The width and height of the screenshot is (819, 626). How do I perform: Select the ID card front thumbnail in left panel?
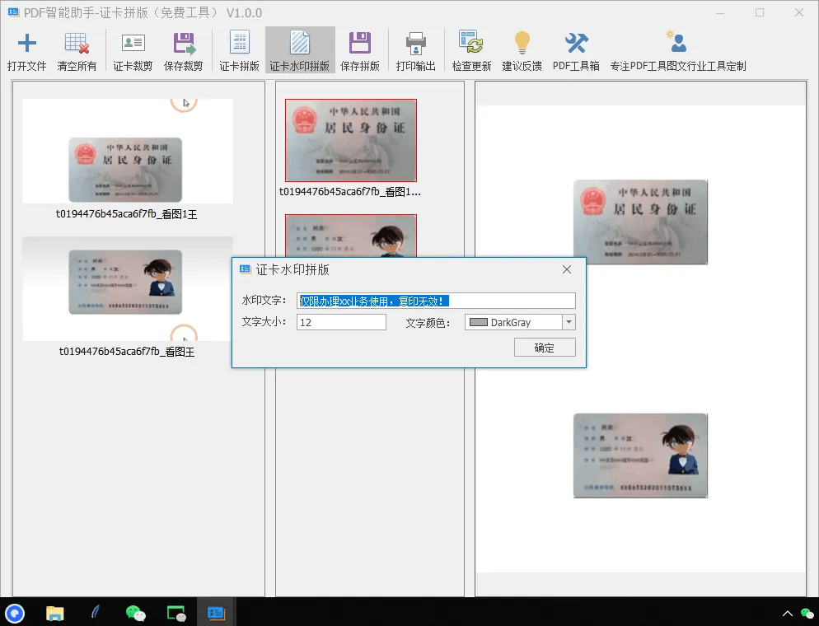click(128, 151)
